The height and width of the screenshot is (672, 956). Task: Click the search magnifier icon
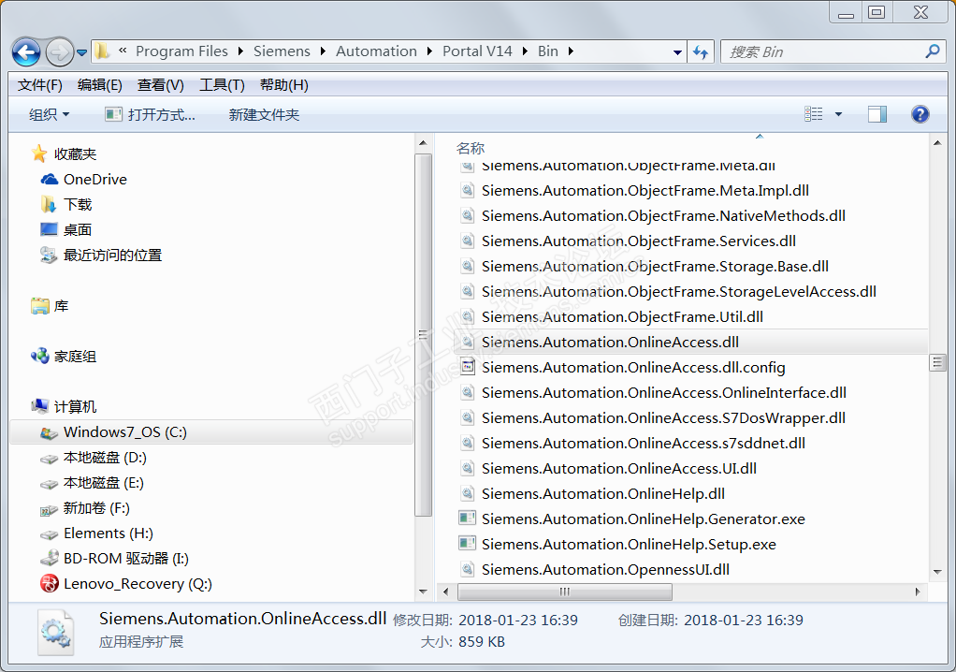(x=933, y=51)
